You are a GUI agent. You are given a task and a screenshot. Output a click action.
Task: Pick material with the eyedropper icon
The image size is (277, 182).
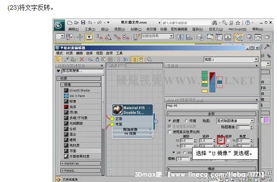[x=66, y=60]
